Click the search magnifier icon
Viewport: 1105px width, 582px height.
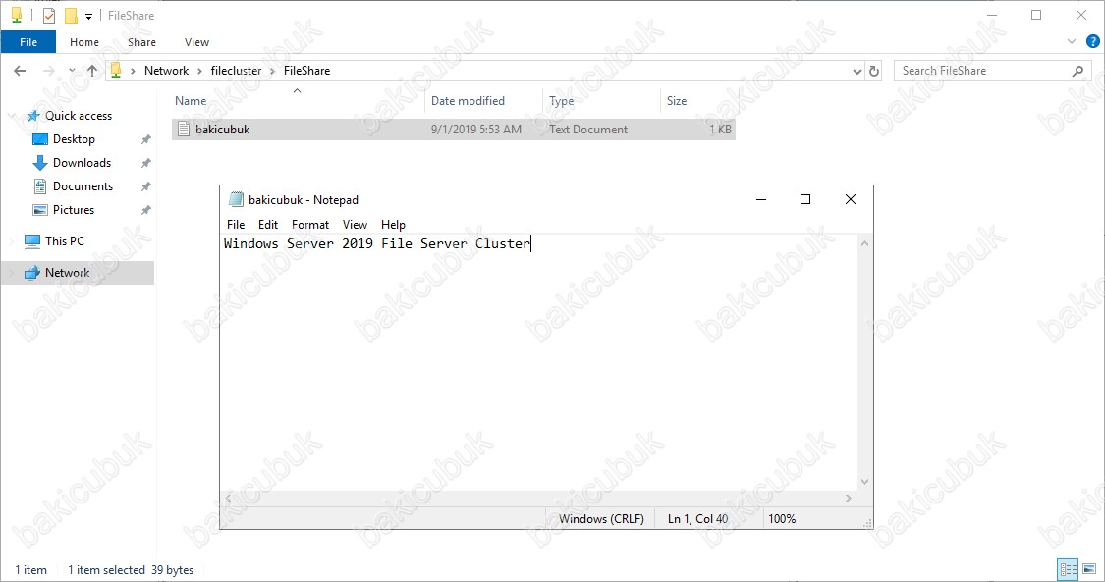point(1077,71)
